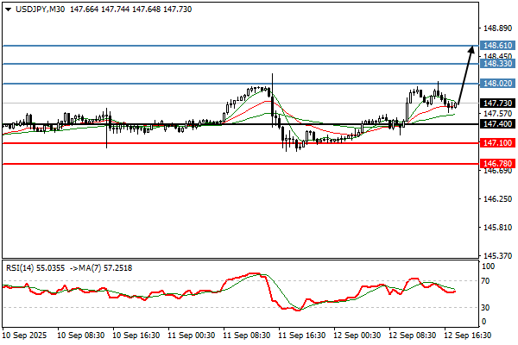Image resolution: width=518 pixels, height=345 pixels.
Task: Click the OHLC values 147.664 147.744 147.648 147.730
Action: coord(131,9)
